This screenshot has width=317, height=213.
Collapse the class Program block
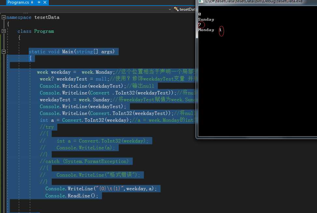point(4,31)
